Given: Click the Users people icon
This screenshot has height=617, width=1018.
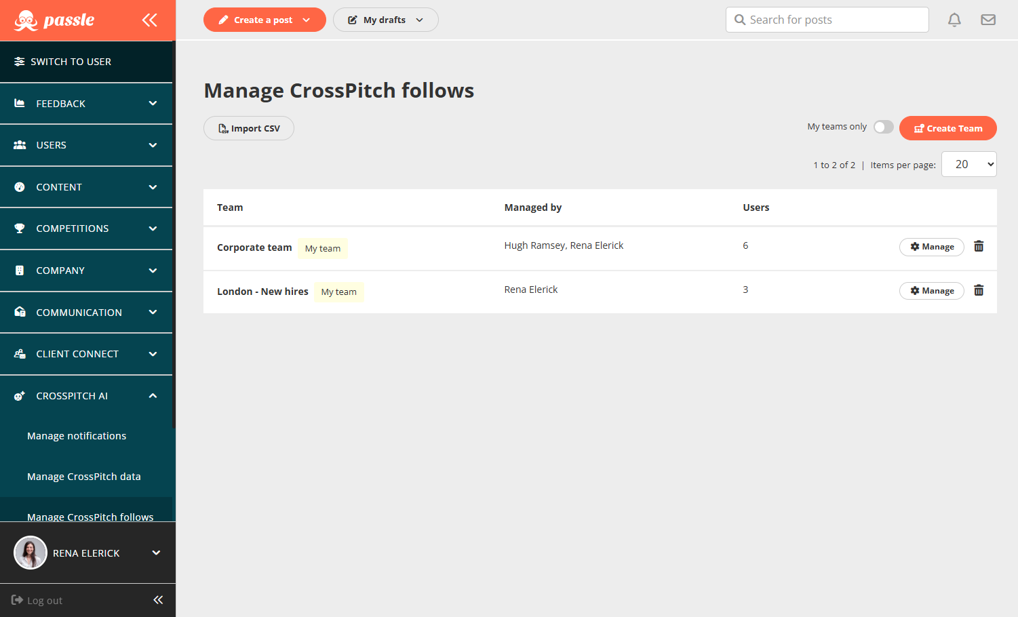Looking at the screenshot, I should point(20,145).
